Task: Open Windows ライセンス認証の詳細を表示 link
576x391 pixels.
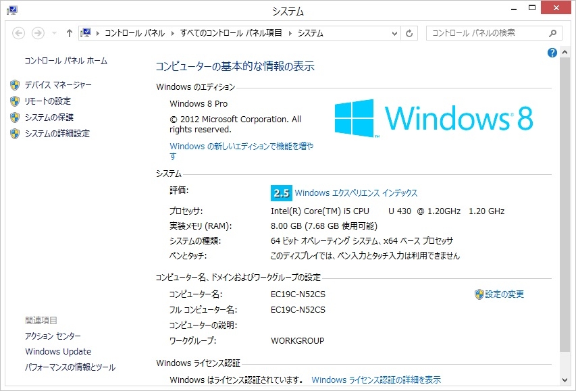Action: point(376,380)
